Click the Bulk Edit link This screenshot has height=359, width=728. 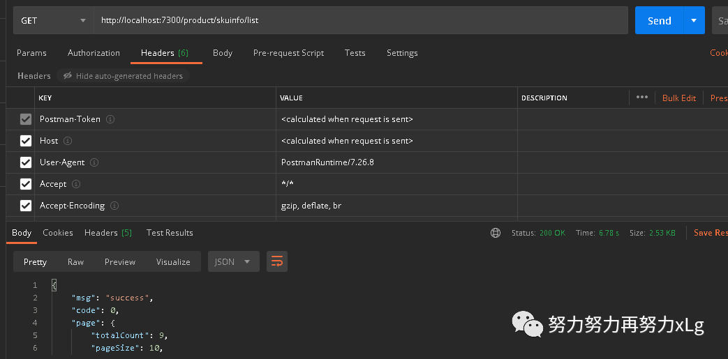click(679, 98)
